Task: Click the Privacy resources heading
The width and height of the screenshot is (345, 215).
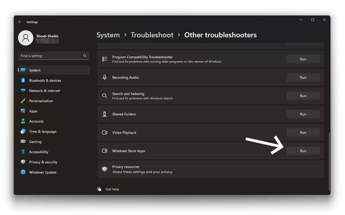Action: click(126, 167)
